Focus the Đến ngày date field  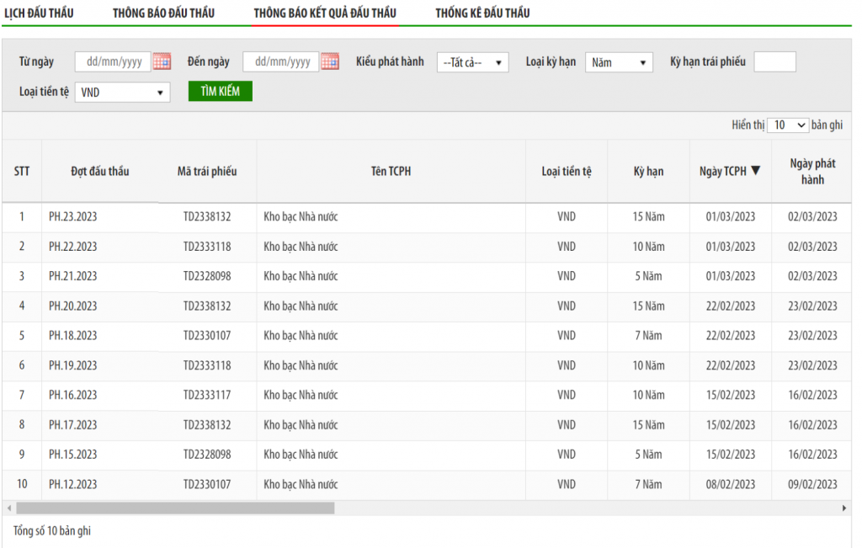pos(281,61)
